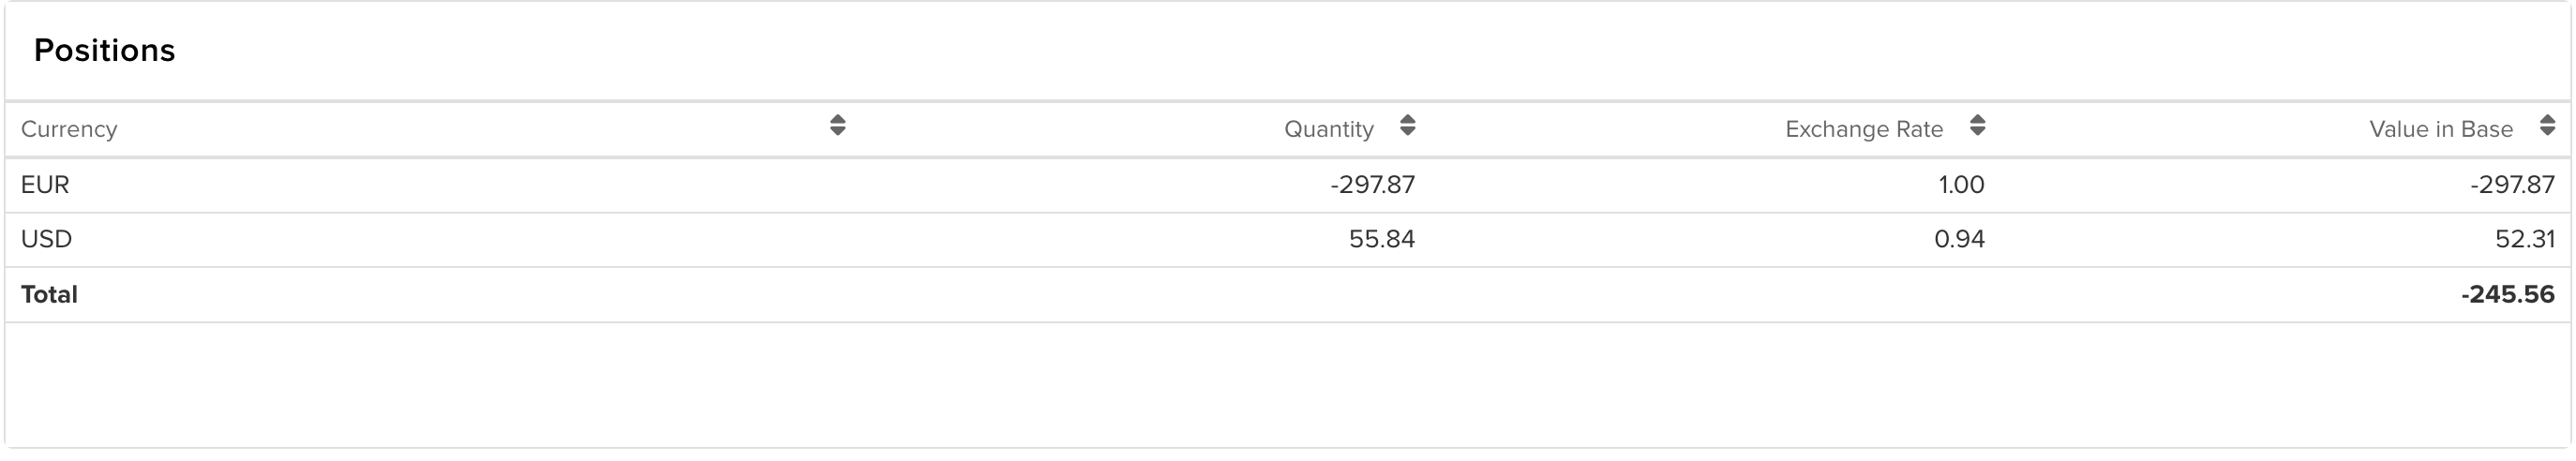Select the USD currency cell
Screen dimensions: 2576x461
(x=46, y=240)
